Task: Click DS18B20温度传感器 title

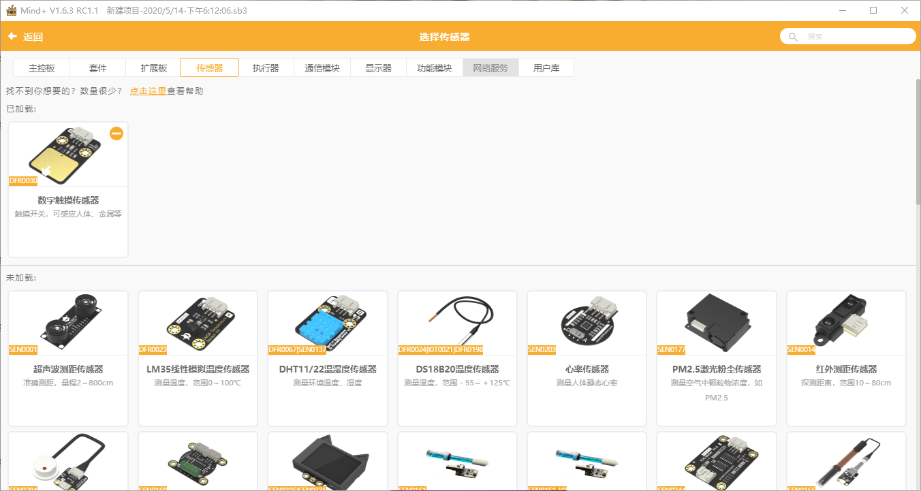Action: click(x=457, y=369)
